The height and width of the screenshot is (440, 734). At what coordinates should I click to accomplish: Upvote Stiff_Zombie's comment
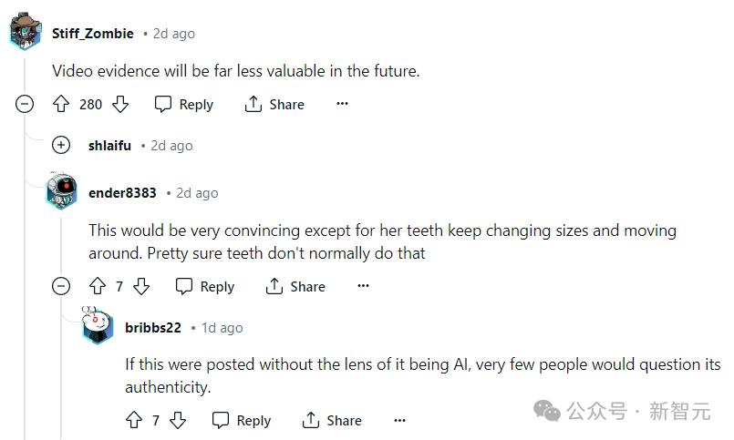[61, 104]
